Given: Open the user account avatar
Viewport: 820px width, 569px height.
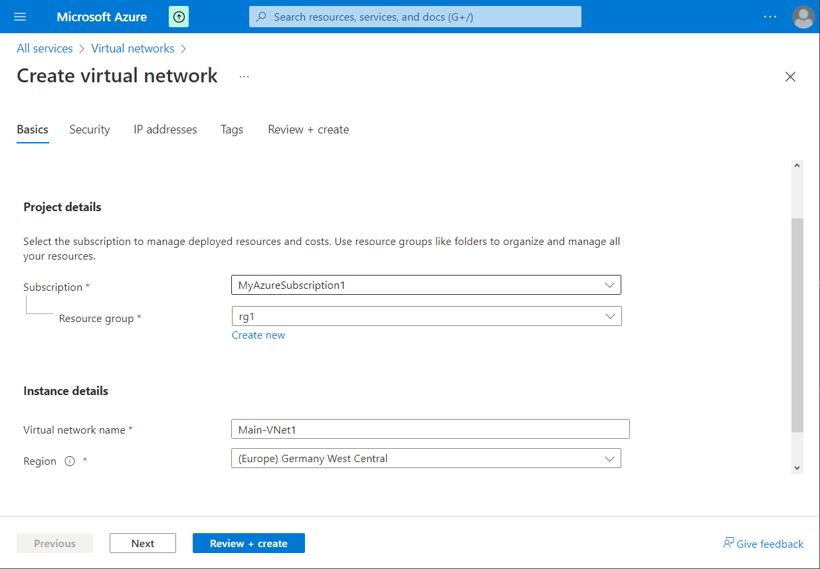Looking at the screenshot, I should click(803, 17).
